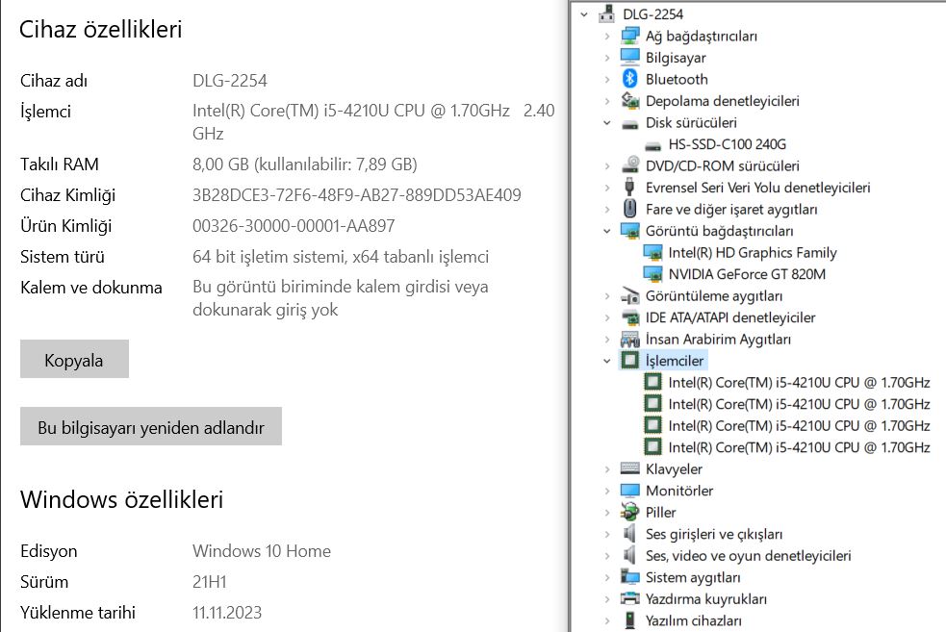Screen dimensions: 946x632
Task: Click the Görüntü bağdaştırıcıları display adapter icon
Action: pos(629,231)
